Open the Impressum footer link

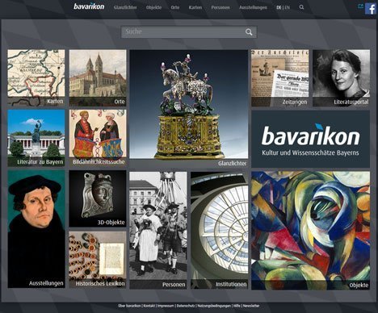[166, 306]
